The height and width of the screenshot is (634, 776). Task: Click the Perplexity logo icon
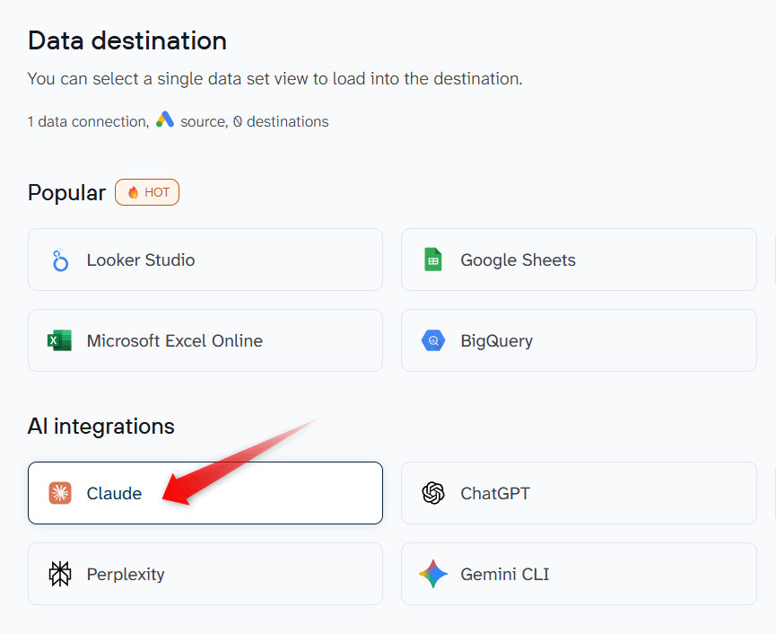click(x=60, y=574)
